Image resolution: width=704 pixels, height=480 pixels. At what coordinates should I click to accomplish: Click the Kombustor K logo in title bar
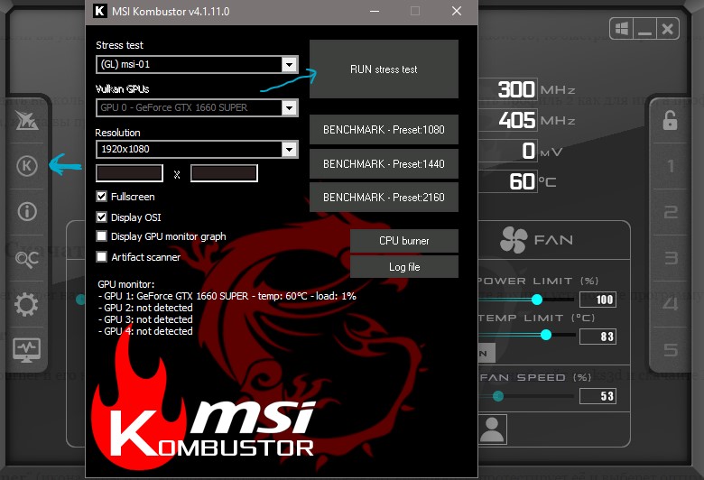pos(99,11)
